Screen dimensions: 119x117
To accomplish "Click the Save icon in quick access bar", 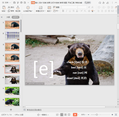I will (14, 3).
